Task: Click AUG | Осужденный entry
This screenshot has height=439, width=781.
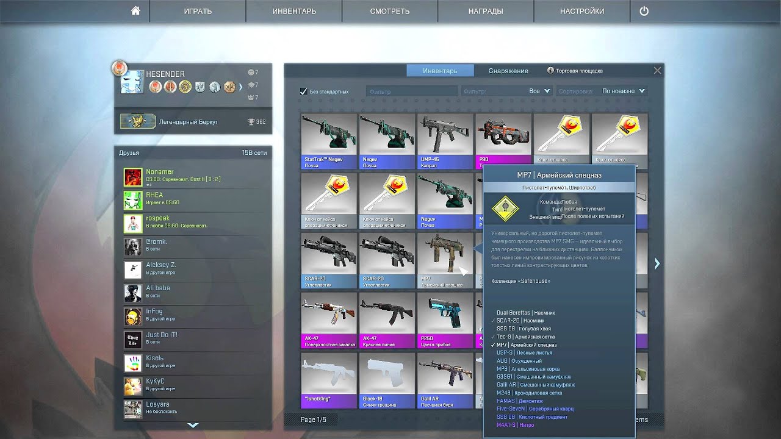Action: (519, 361)
